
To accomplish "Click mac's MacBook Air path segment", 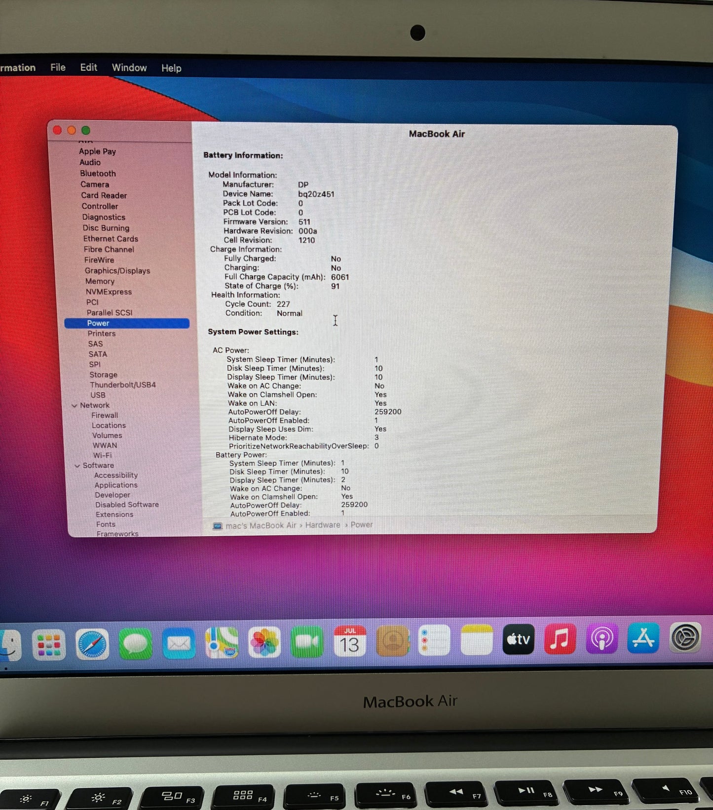I will click(x=261, y=526).
